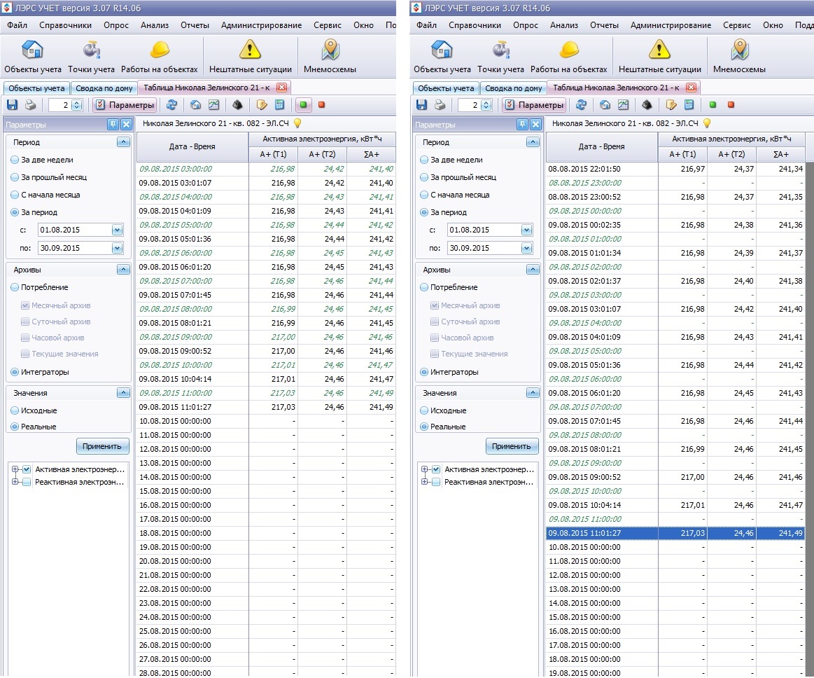The image size is (814, 678).
Task: Toggle 'Реактивная электроэн...' checkbox in left window
Action: [x=27, y=482]
